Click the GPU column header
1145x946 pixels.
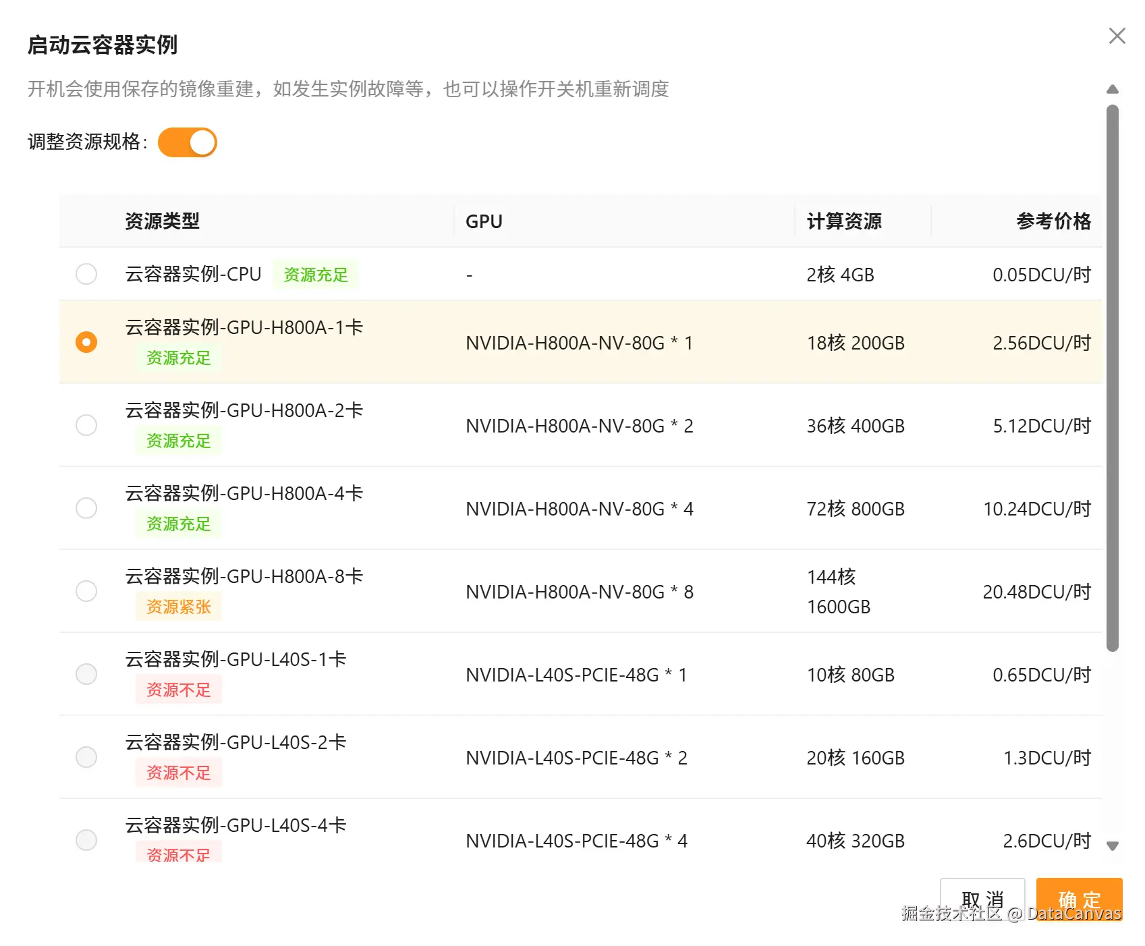(484, 221)
